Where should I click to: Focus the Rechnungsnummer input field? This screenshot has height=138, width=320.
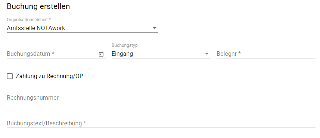click(x=56, y=98)
